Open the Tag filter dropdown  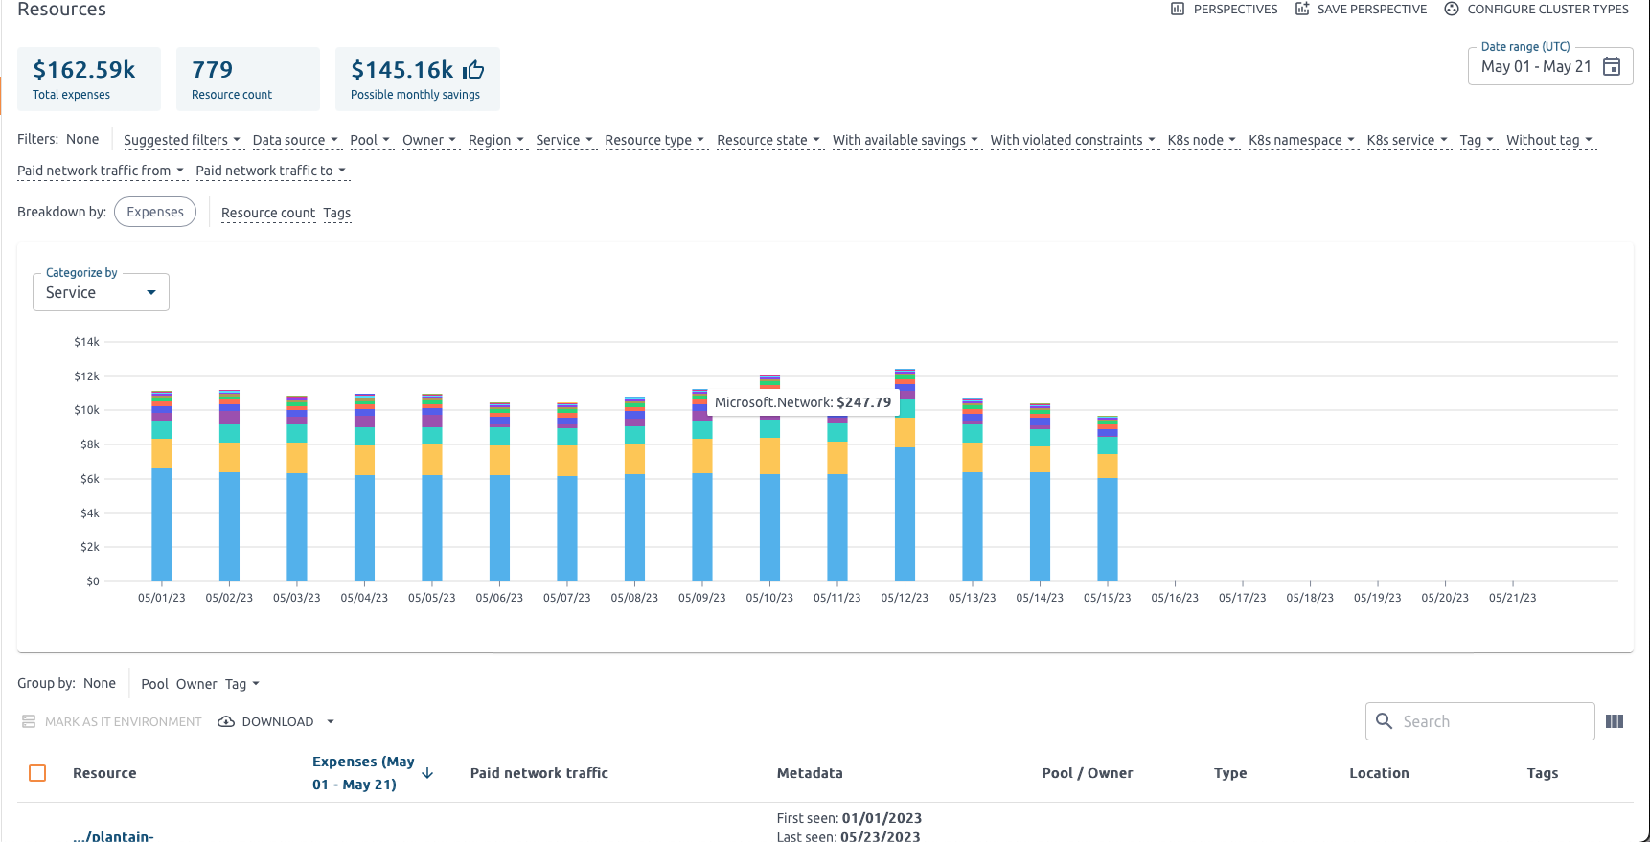[1477, 140]
